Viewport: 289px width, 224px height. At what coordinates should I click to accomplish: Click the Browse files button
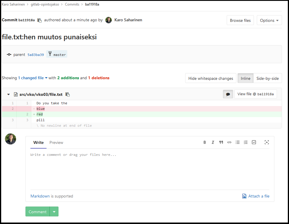tap(240, 20)
